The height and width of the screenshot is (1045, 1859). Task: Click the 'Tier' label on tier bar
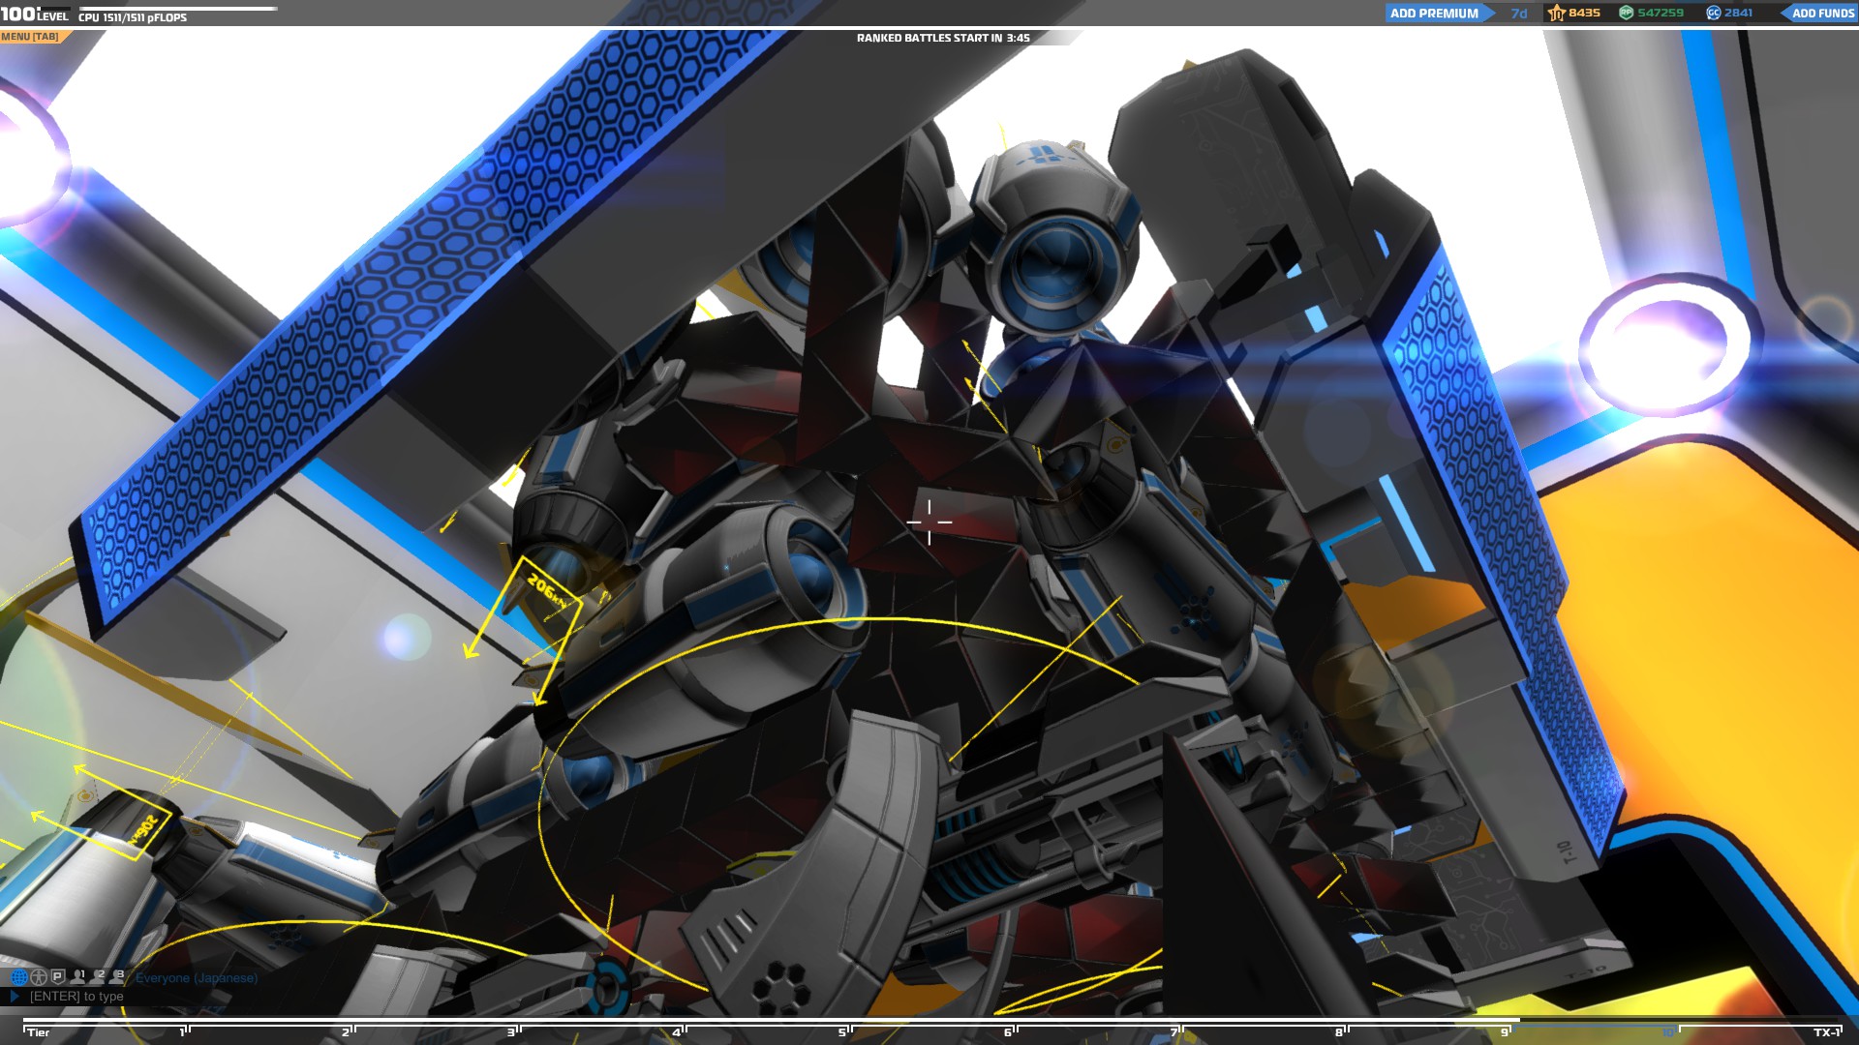tap(38, 1032)
